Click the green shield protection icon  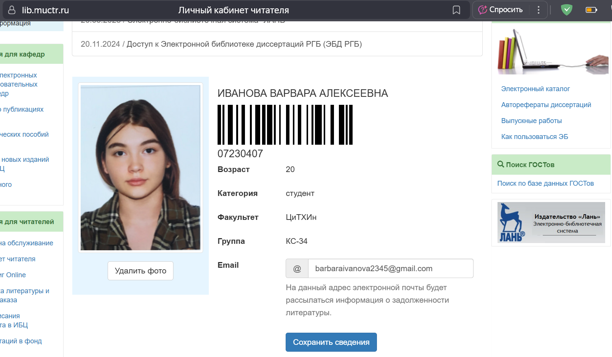tap(566, 10)
